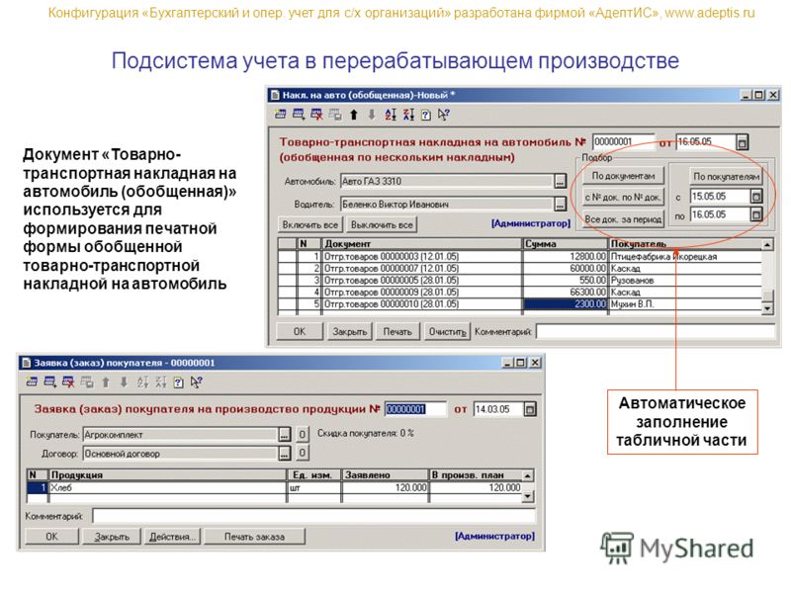Click Закрыть in Заявка покупателя window
The image size is (791, 593).
click(112, 537)
